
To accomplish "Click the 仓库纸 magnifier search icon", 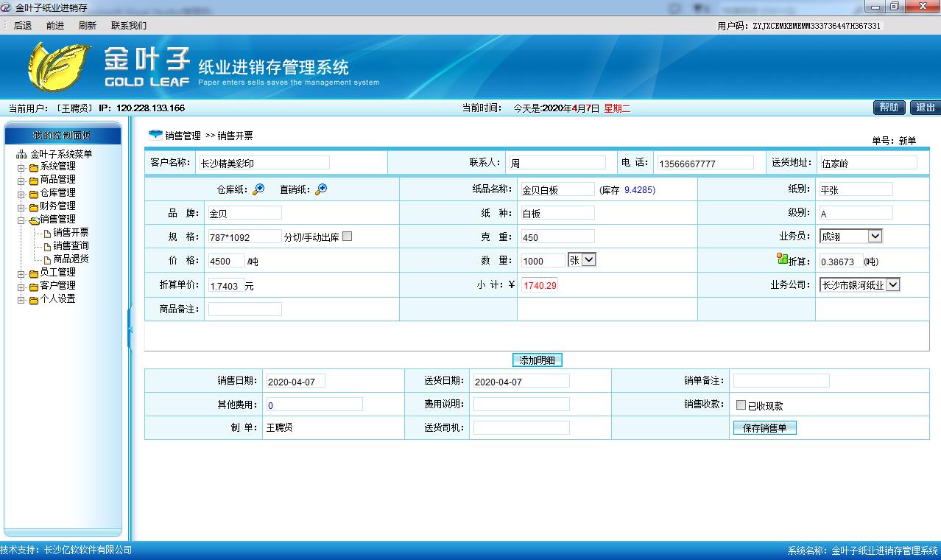I will pyautogui.click(x=258, y=189).
